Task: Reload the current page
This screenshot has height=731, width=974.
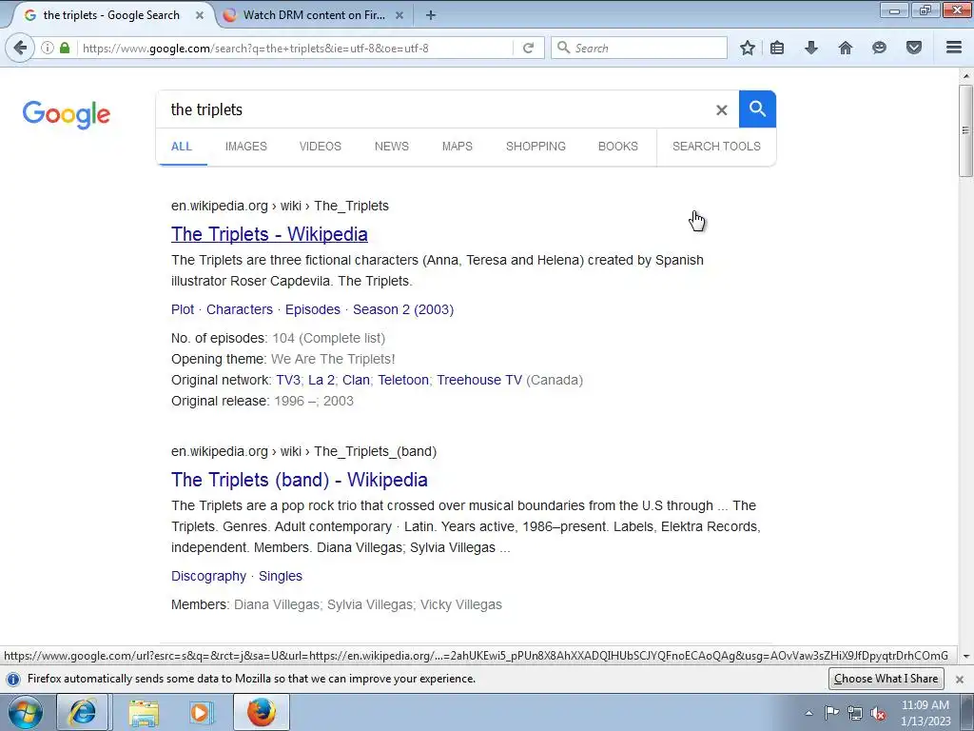Action: click(x=528, y=48)
